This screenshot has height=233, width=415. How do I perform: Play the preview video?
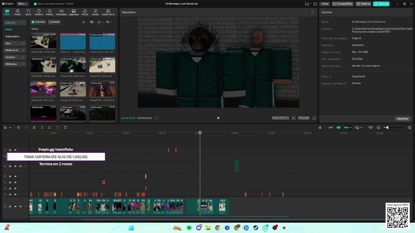tap(218, 118)
